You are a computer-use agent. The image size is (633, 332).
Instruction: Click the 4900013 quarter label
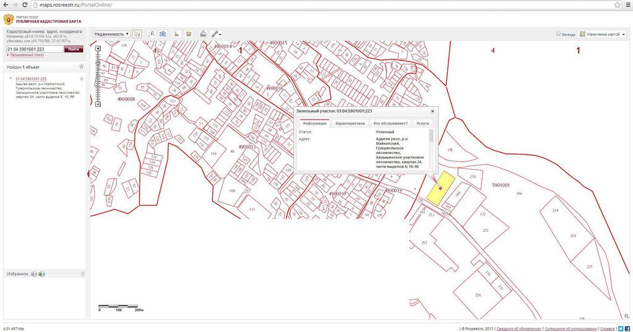[247, 147]
